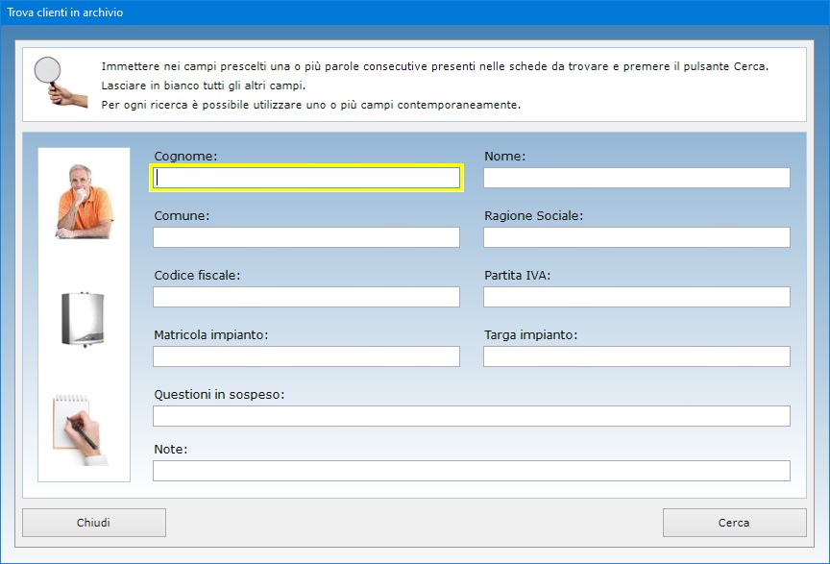
Task: Select the Nome text field
Action: [x=637, y=178]
